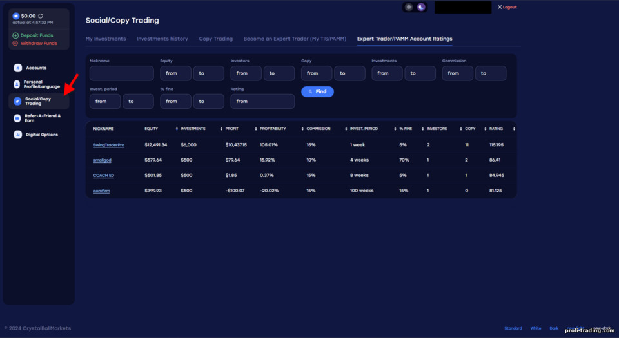
Task: Sort table by Profit column
Action: [256, 129]
